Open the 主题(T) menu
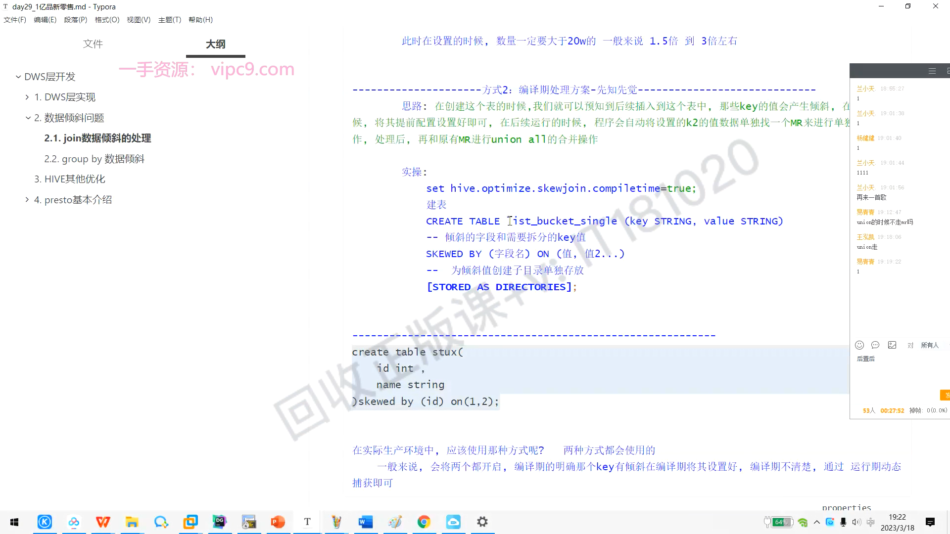Screen dimensions: 950x534 pyautogui.click(x=169, y=20)
